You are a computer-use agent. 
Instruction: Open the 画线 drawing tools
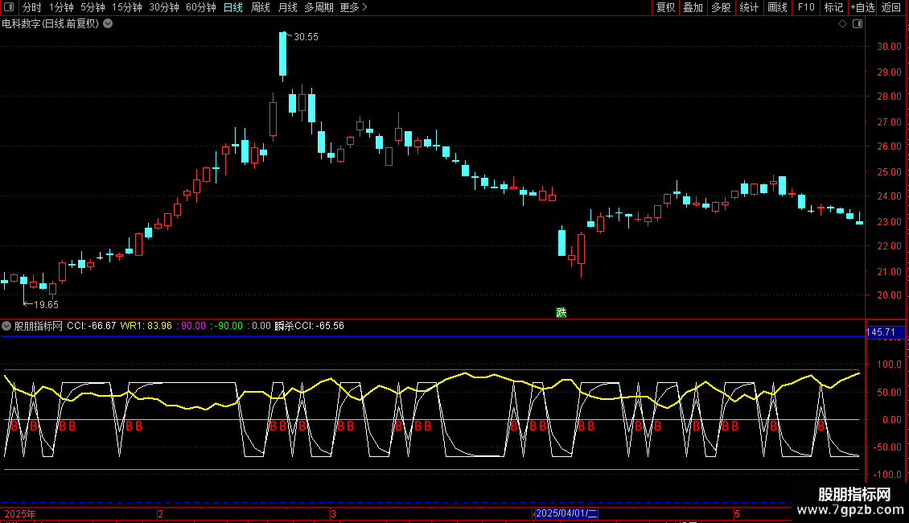pos(777,8)
